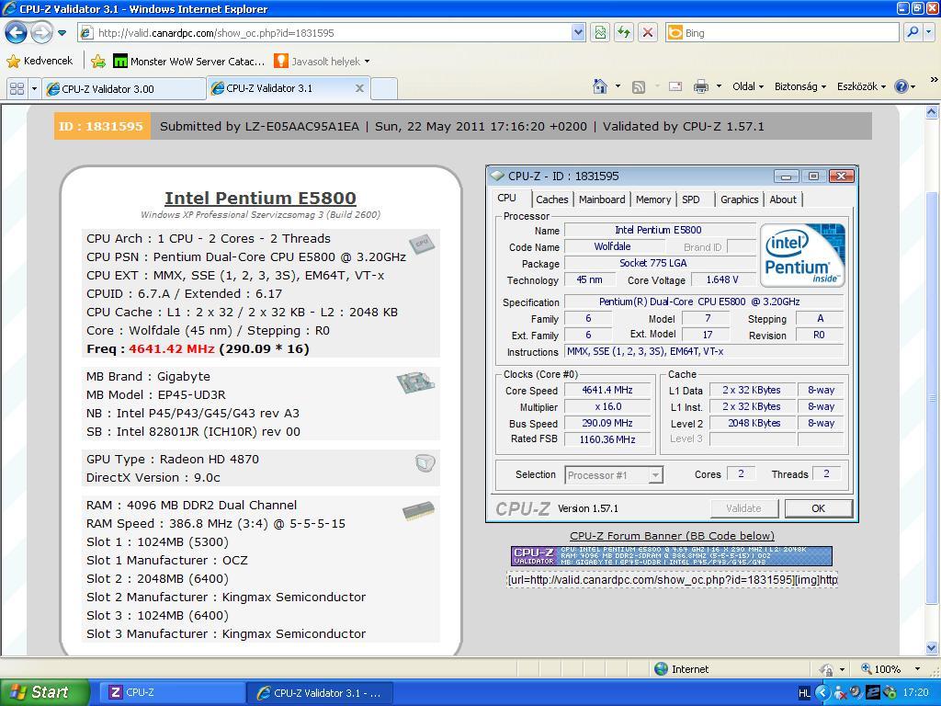Select the Memory tab in CPU-Z image
Viewport: 941px width, 706px height.
(x=653, y=199)
